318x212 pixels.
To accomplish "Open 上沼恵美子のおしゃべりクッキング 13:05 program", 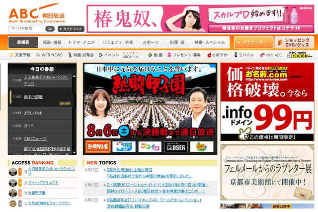I will (x=46, y=80).
